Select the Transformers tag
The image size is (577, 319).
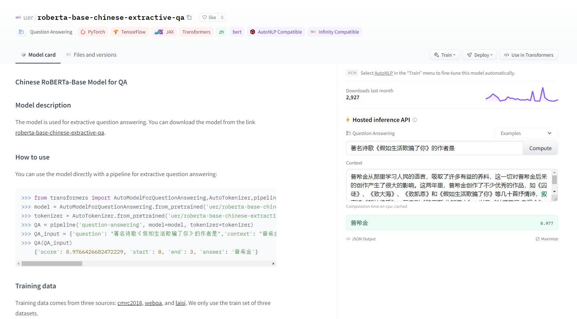(196, 32)
